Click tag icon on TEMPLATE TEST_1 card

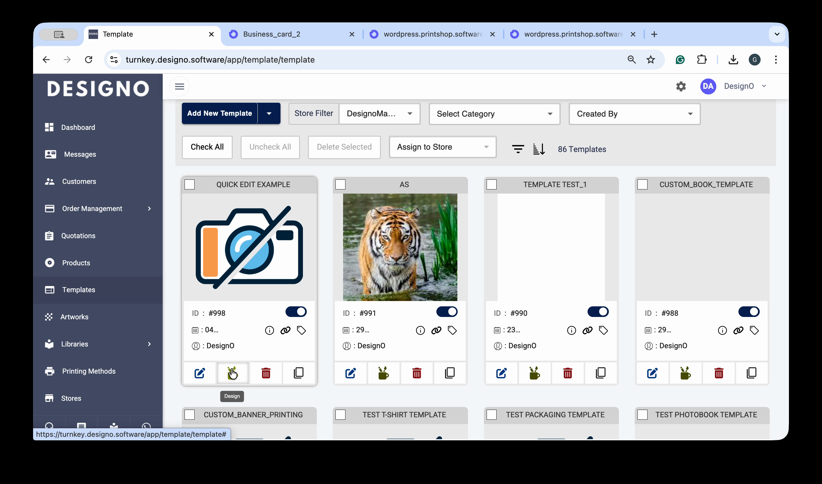click(x=603, y=330)
